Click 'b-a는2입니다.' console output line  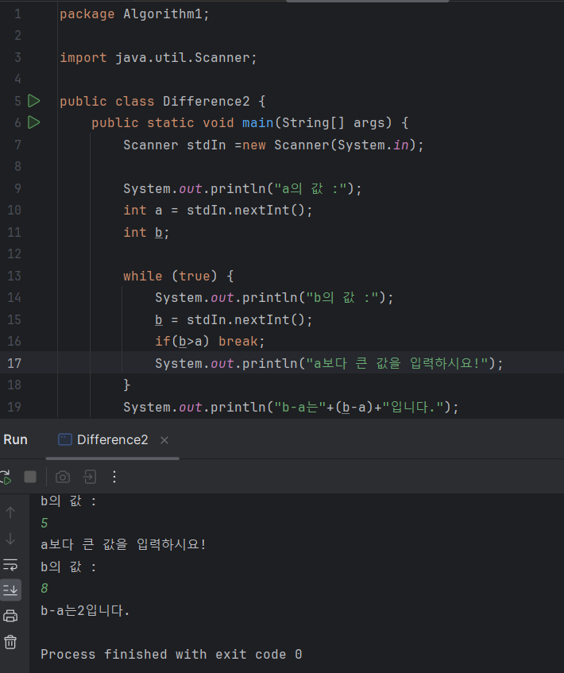(85, 610)
